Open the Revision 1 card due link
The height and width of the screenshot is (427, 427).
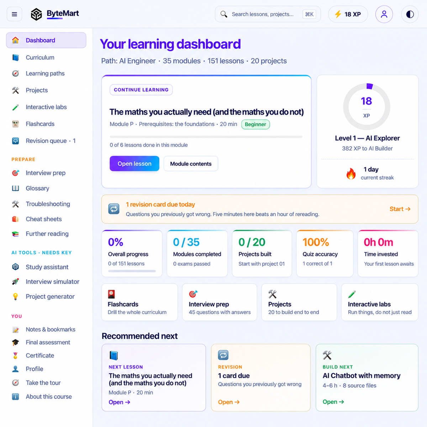(x=229, y=402)
